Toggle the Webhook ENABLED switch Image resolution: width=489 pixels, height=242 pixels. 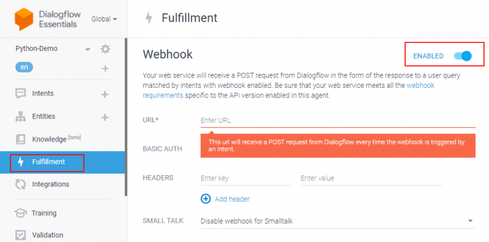(x=463, y=56)
